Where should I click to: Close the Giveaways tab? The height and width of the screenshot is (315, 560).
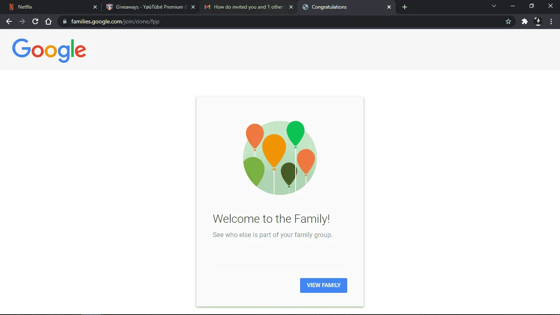193,7
